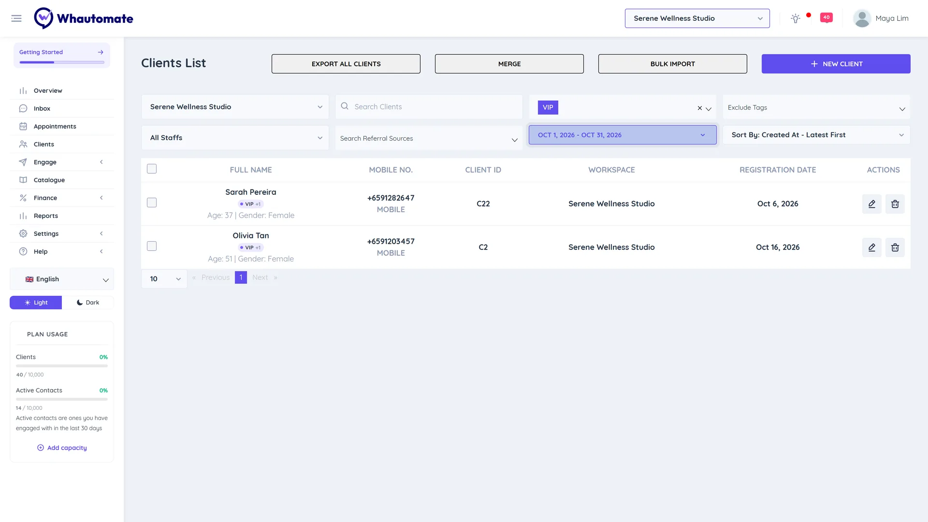The width and height of the screenshot is (928, 522).
Task: Select Olivia Tan's row checkbox
Action: [x=152, y=246]
